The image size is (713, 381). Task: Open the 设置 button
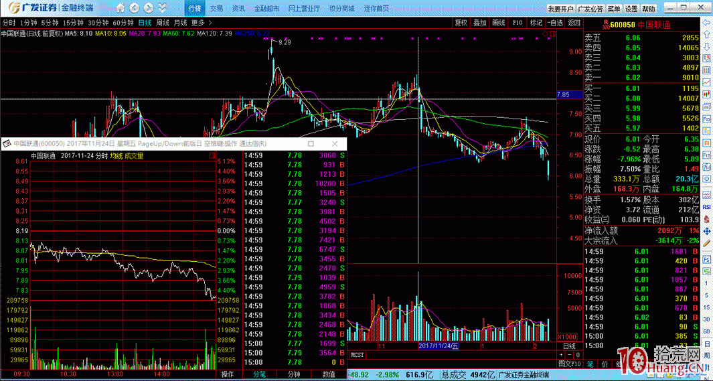(631, 9)
